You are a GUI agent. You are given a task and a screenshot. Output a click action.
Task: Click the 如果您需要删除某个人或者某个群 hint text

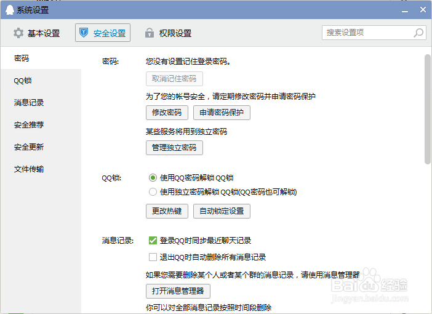[x=253, y=275]
